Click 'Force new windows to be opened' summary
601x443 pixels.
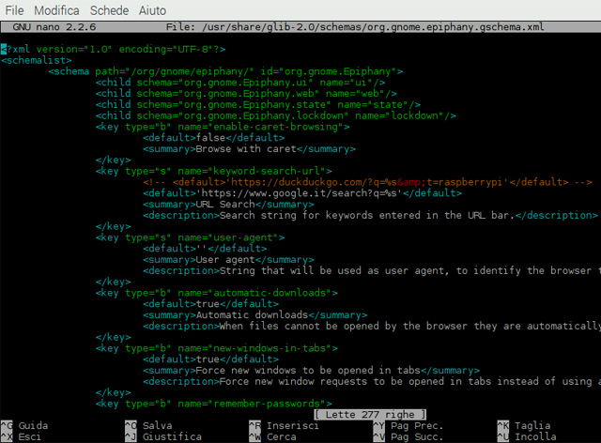pyautogui.click(x=311, y=371)
